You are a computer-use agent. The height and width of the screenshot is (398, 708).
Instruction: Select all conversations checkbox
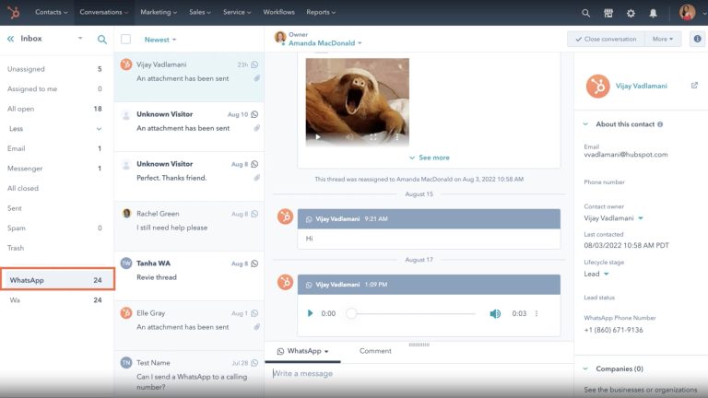click(126, 40)
